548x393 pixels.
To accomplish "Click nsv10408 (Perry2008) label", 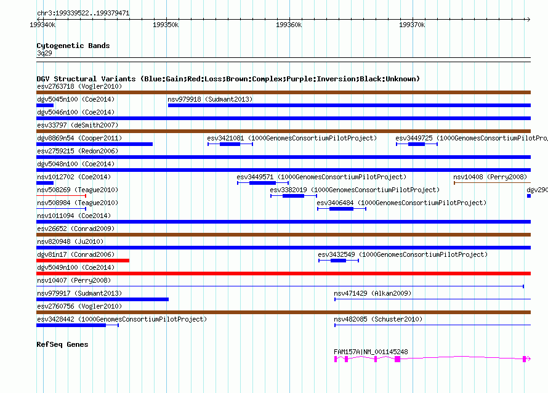I will 490,177.
